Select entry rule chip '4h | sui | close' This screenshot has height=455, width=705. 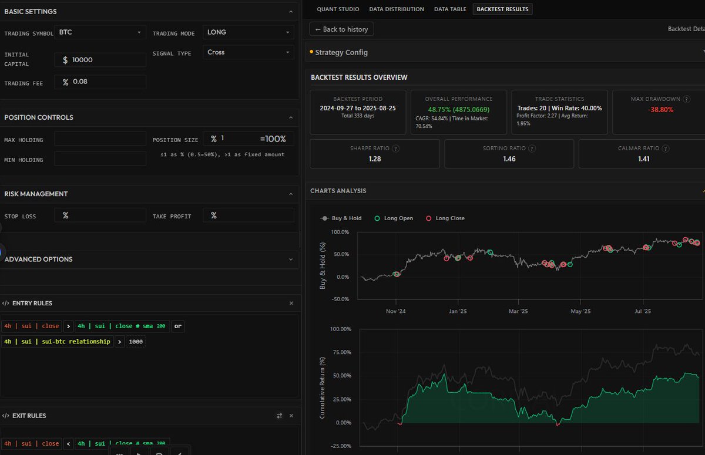pos(31,326)
